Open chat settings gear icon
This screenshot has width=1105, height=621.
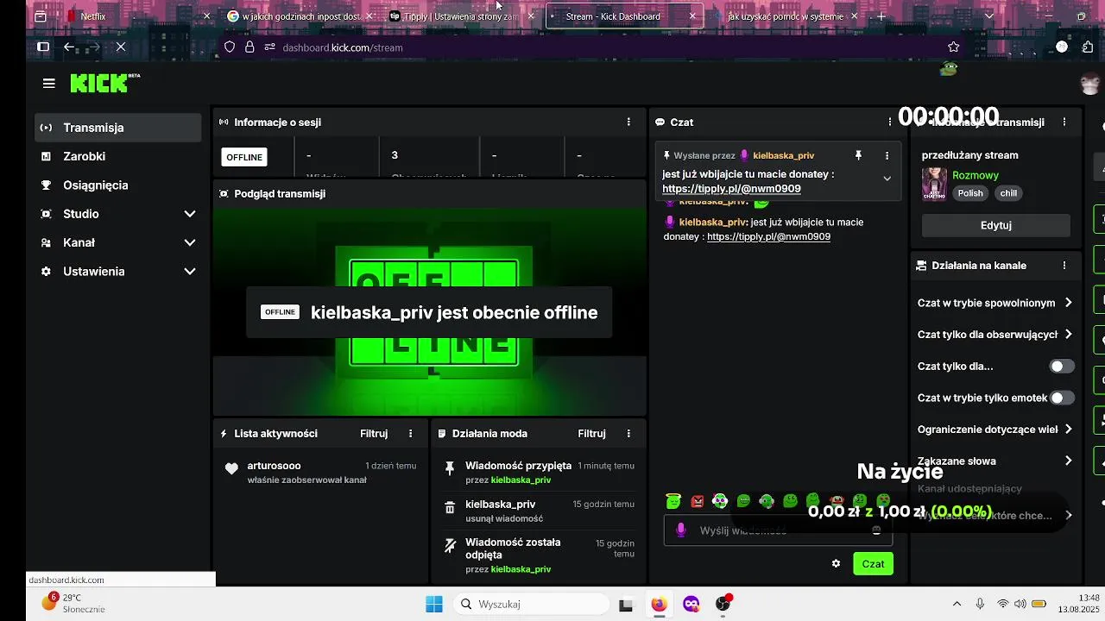(836, 564)
